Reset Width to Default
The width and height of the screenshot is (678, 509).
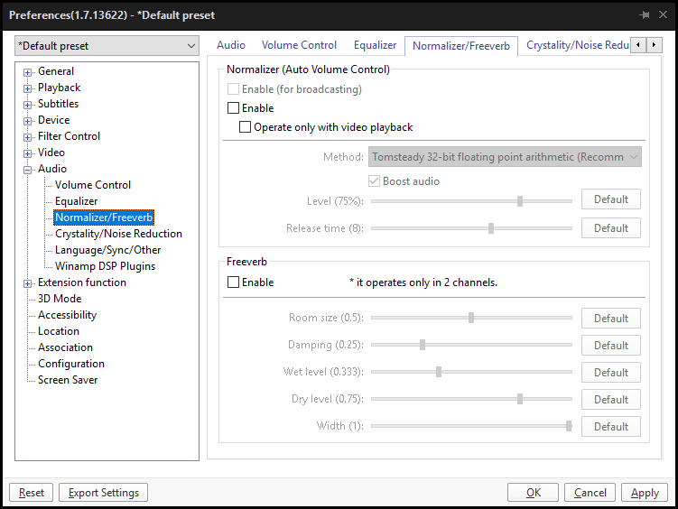coord(611,427)
